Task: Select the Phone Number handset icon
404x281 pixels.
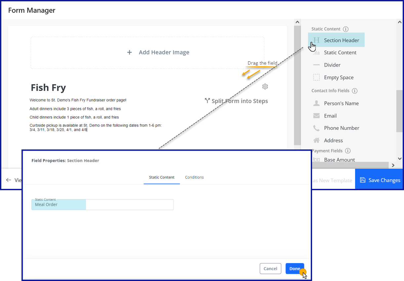Action: pyautogui.click(x=316, y=128)
